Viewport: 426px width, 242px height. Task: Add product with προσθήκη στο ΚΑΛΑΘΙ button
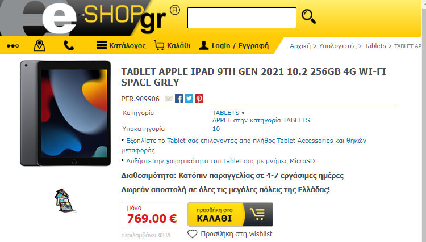[230, 214]
